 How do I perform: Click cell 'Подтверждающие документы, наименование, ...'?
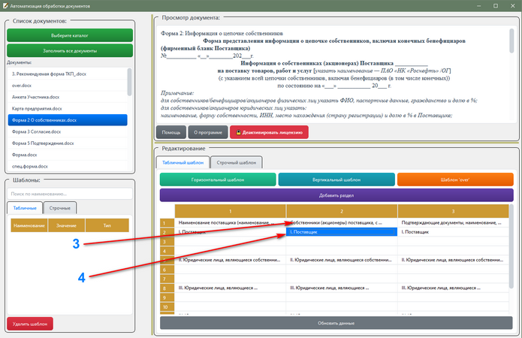point(453,223)
